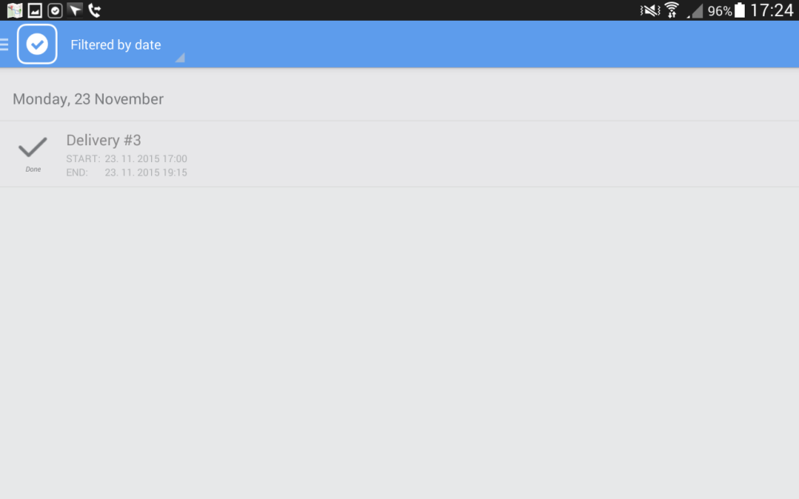The width and height of the screenshot is (799, 499).
Task: Tap the image notification icon in status bar
Action: [34, 10]
